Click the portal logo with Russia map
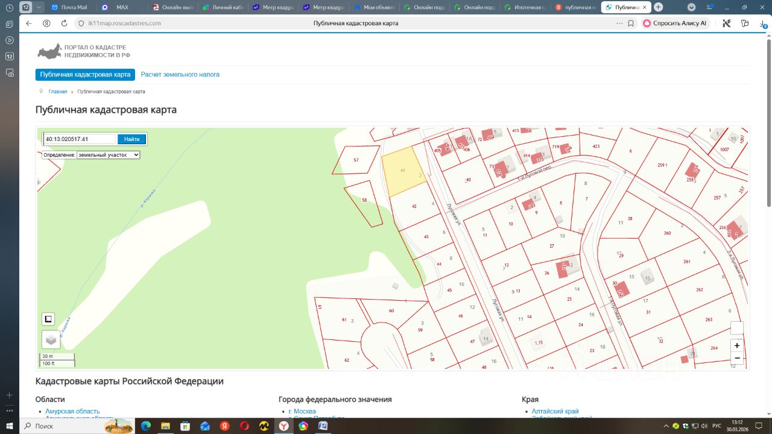The width and height of the screenshot is (772, 434). click(x=84, y=51)
